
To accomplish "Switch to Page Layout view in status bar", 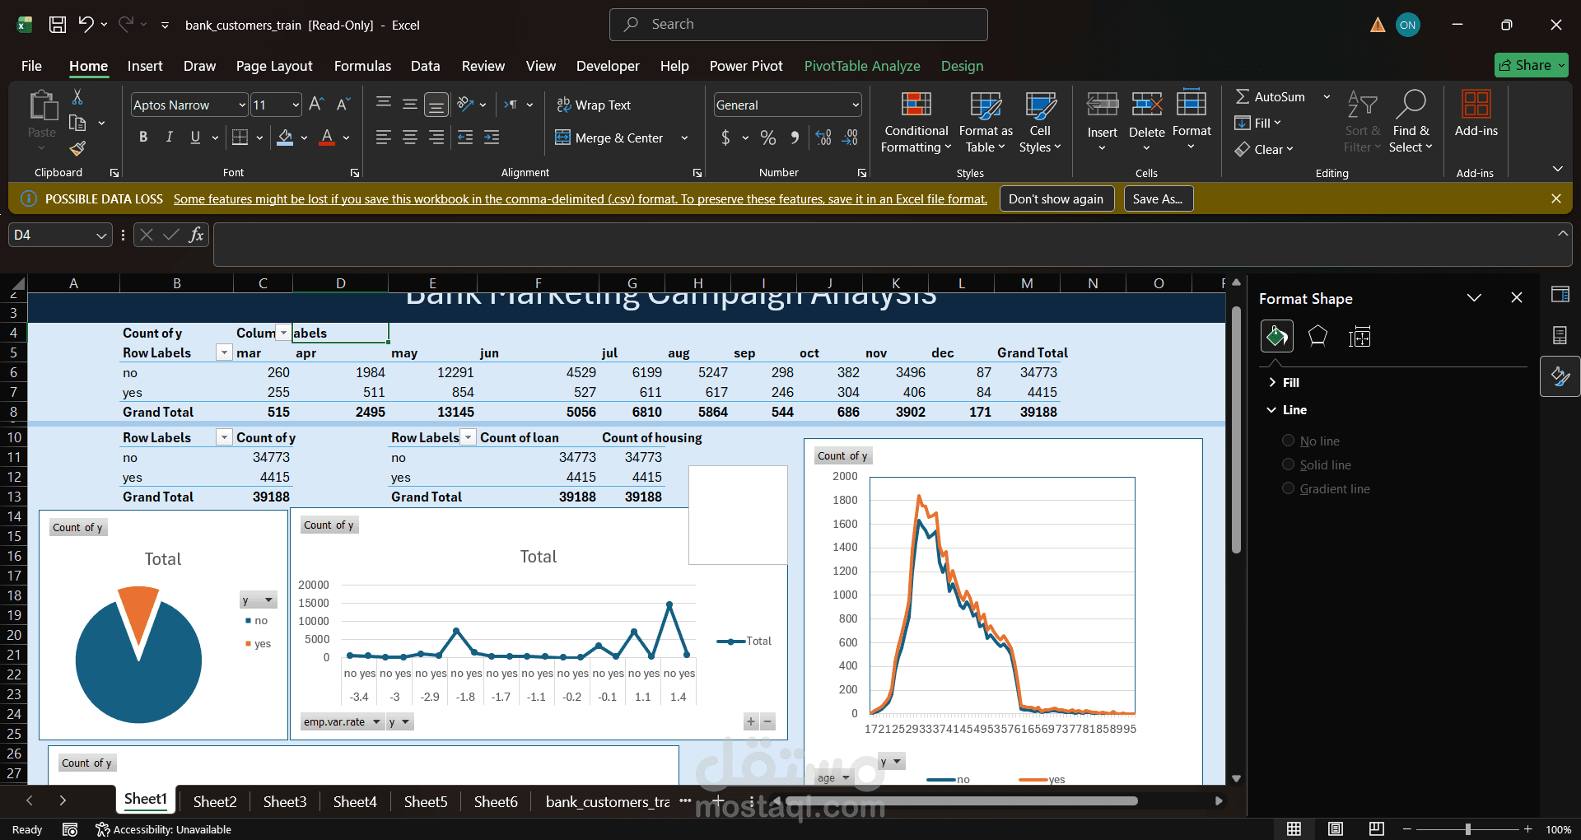I will coord(1336,828).
